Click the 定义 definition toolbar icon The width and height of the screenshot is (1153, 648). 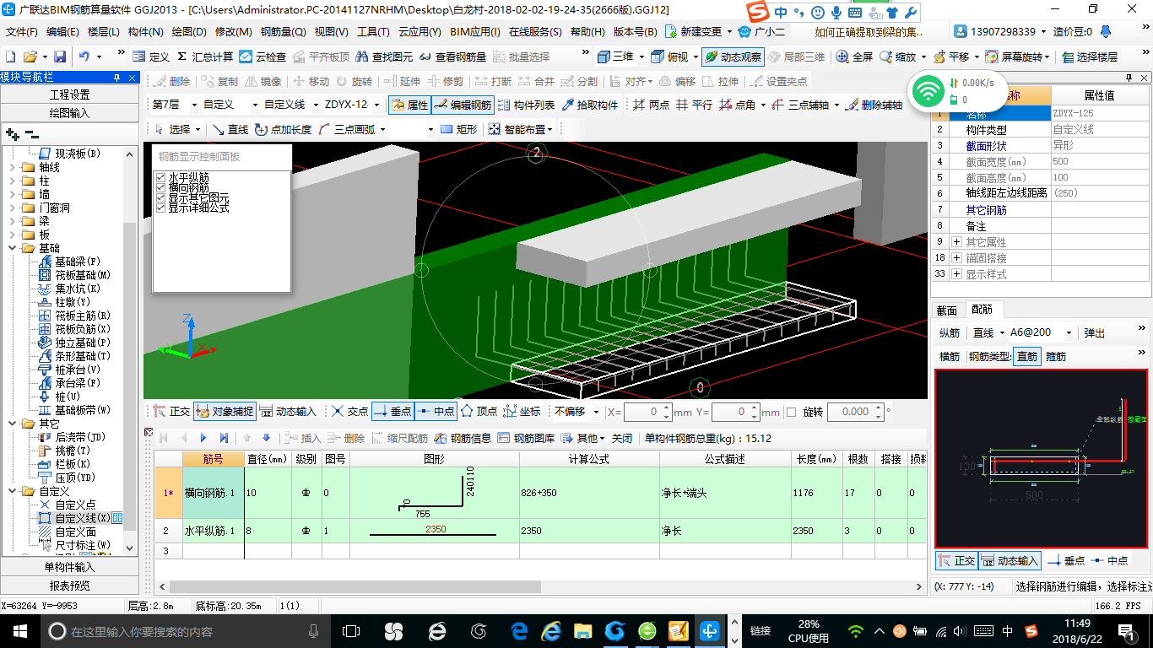[151, 57]
